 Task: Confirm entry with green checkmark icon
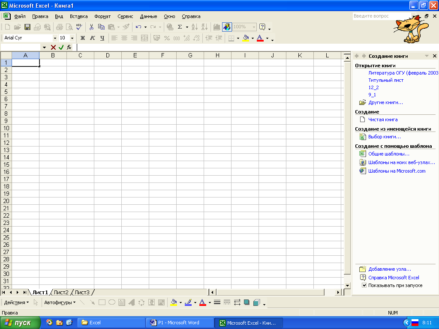(61, 47)
